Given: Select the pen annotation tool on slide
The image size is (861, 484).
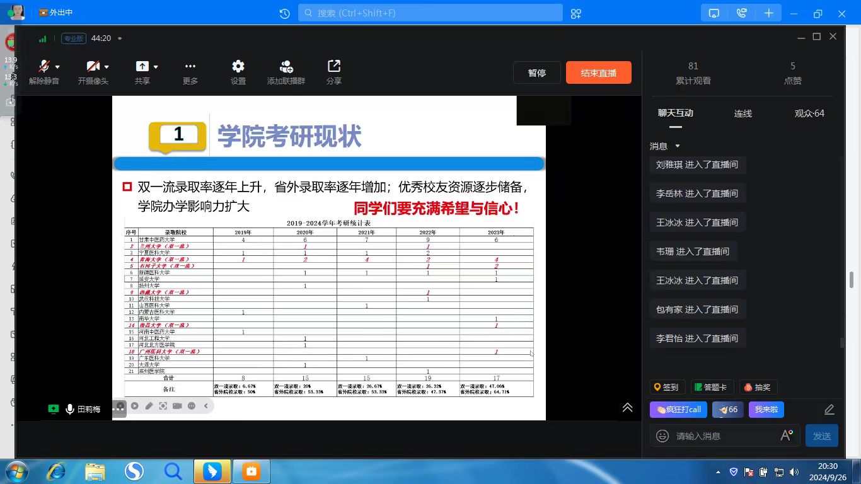Looking at the screenshot, I should click(x=149, y=406).
